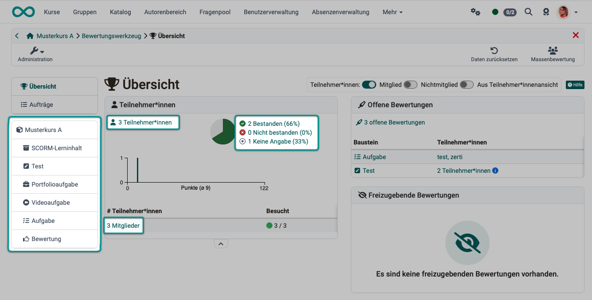Image resolution: width=592 pixels, height=300 pixels.
Task: Collapse the Teilnehmer*innen panel with the chevron
Action: [221, 243]
